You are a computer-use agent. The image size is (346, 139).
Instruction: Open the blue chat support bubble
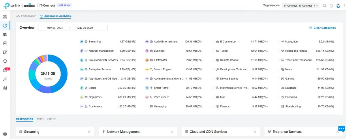tap(341, 129)
